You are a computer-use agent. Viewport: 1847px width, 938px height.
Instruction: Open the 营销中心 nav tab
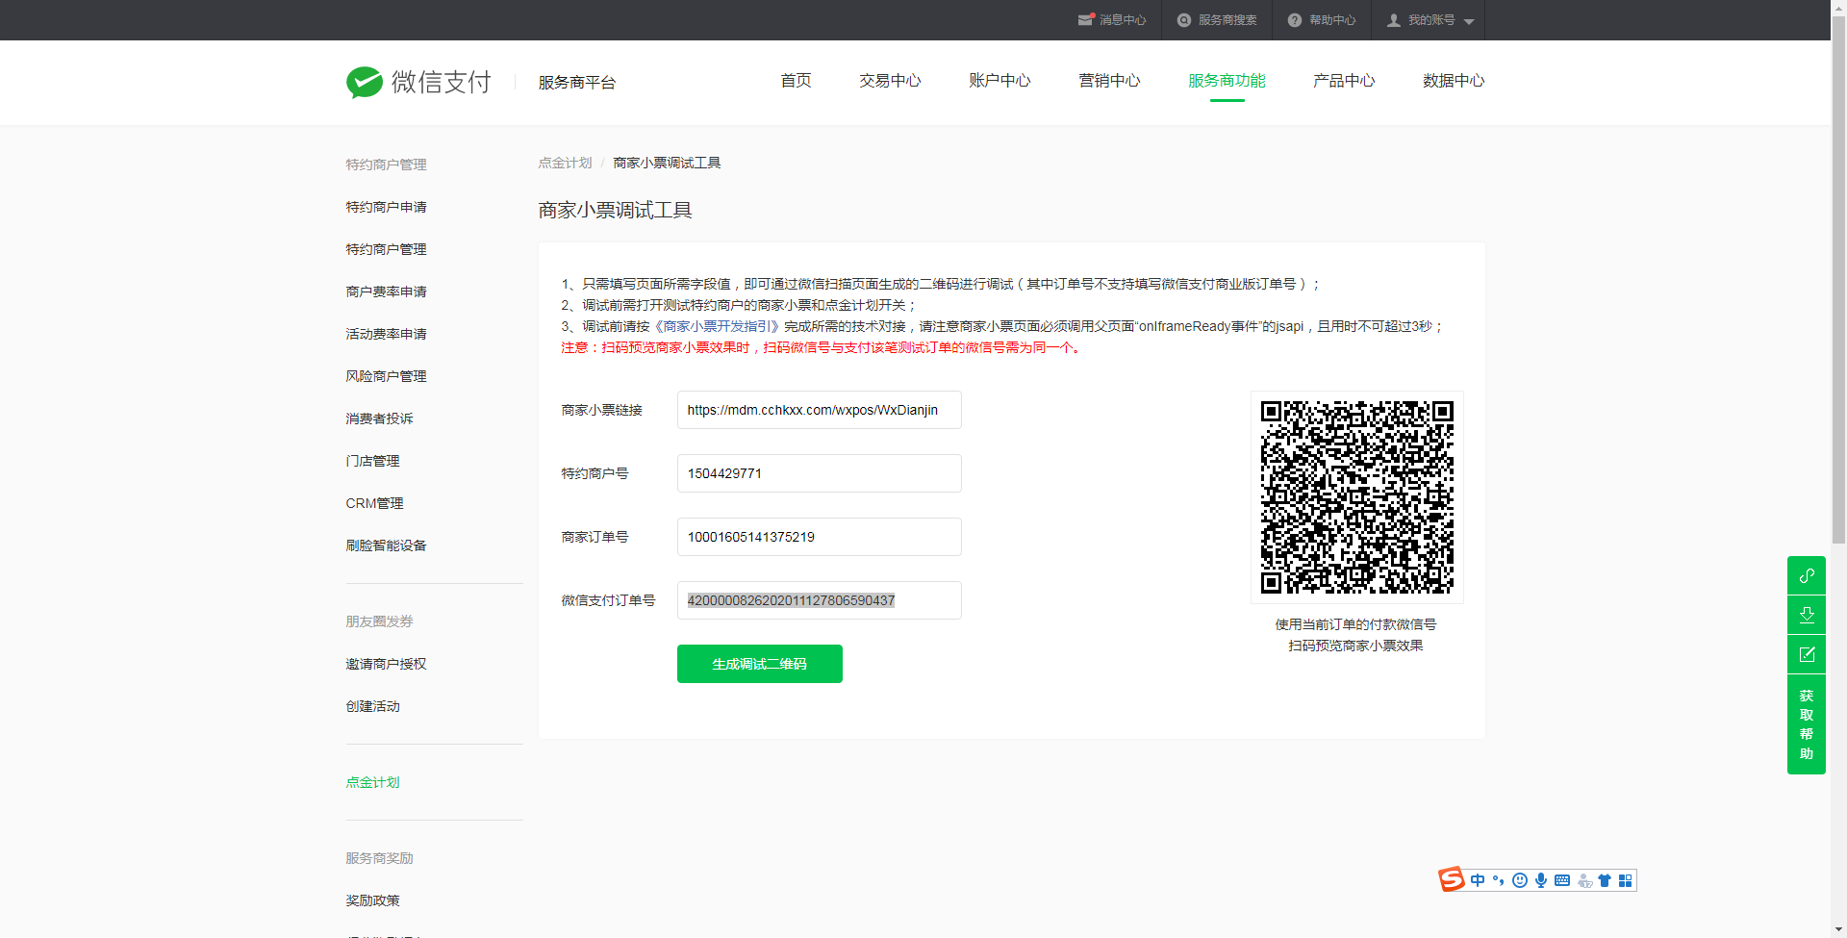pos(1109,81)
